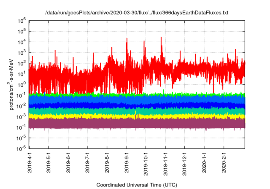Image resolution: width=270 pixels, height=189 pixels.
Task: Click the y-axis tick label 10^1
Action: 22,74
